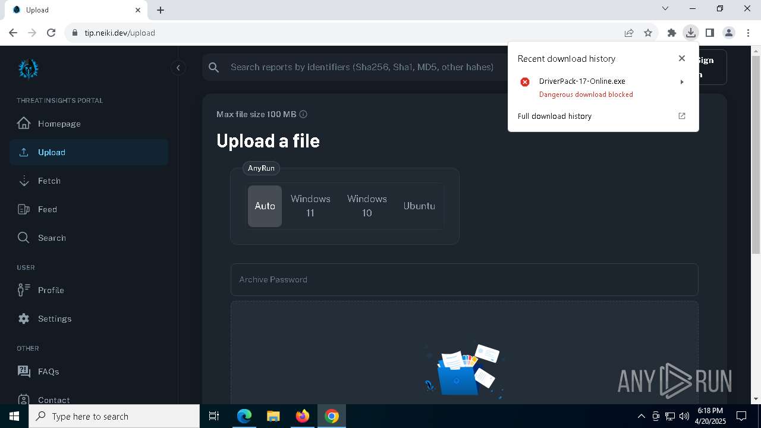
Task: Open Settings in the sidebar
Action: [89, 319]
